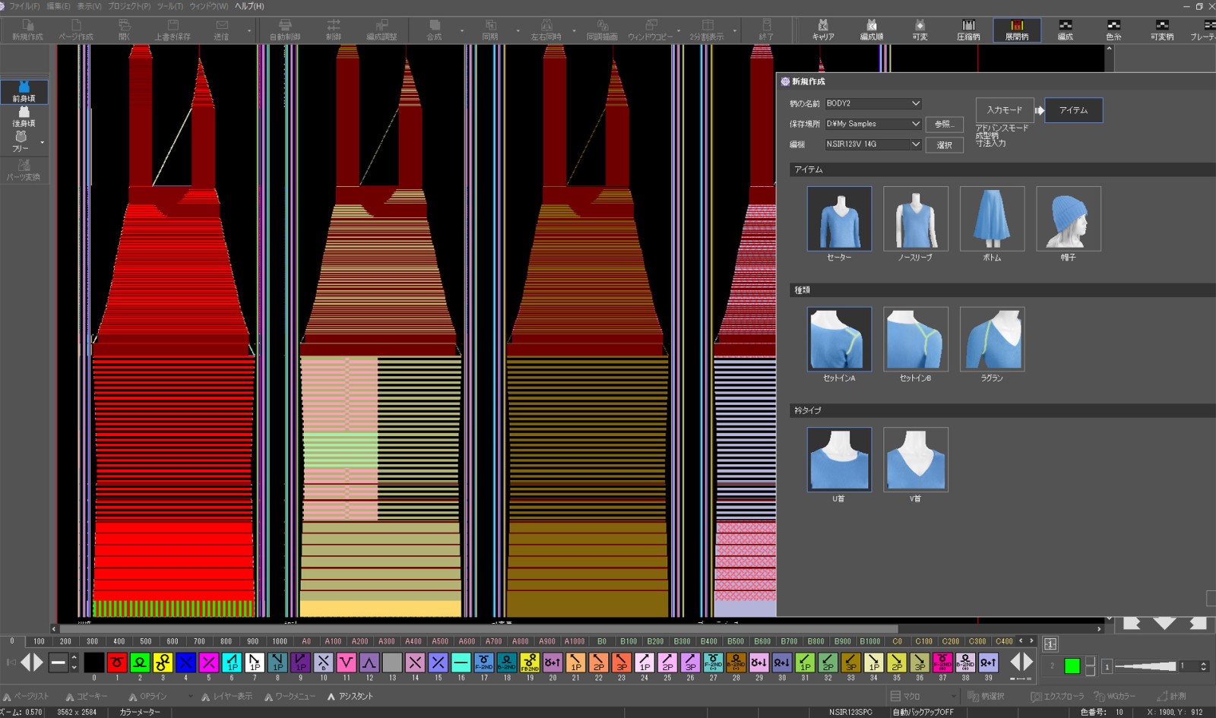Expand the フリー dropdown arrow in sidebar
The image size is (1216, 718).
pyautogui.click(x=42, y=142)
